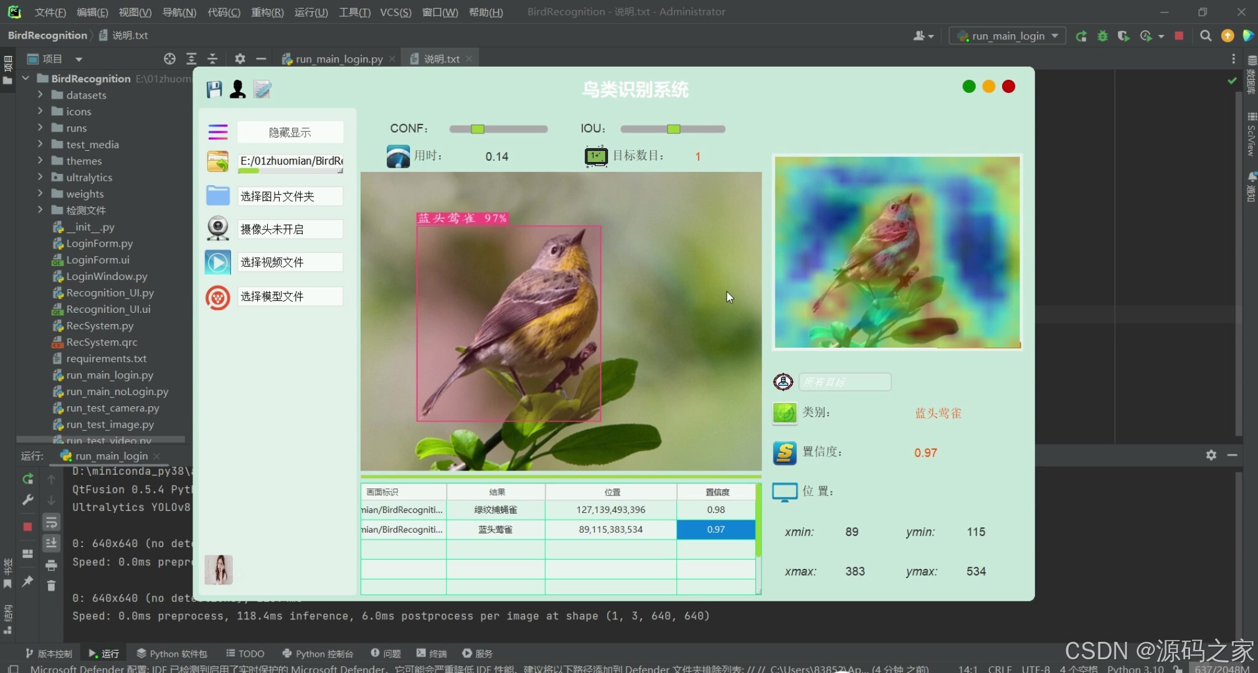This screenshot has height=673, width=1258.
Task: Open the user profile icon beside the save icon
Action: click(x=237, y=89)
